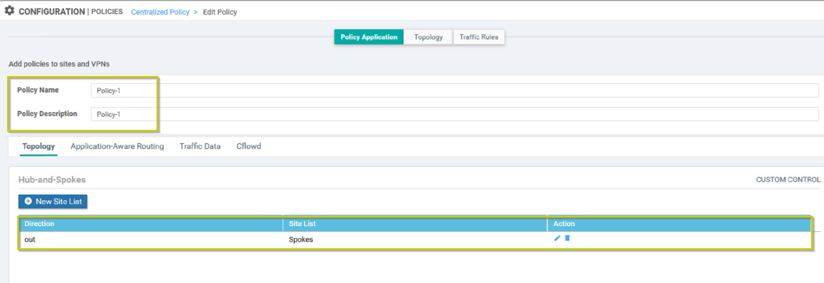Open the Cflowd tab

click(x=249, y=146)
